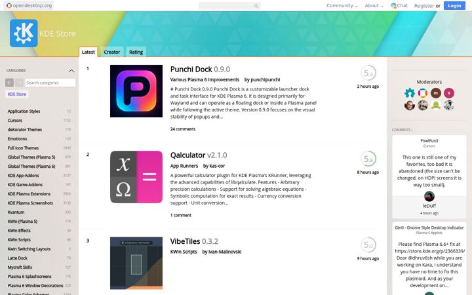Click the Login button
Screen dimensions: 472x295
454,5
